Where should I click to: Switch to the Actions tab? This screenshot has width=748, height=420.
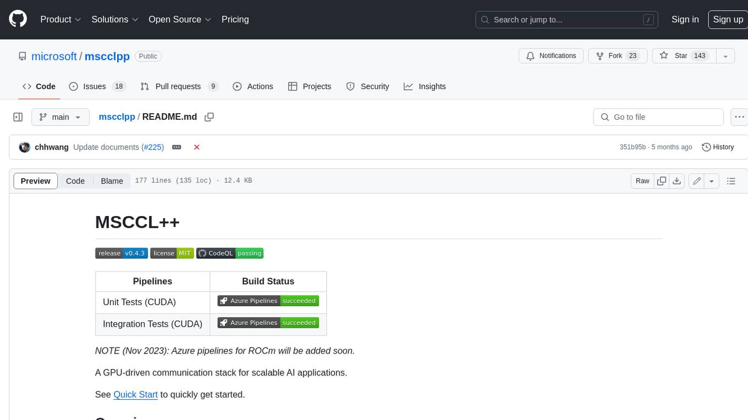253,86
